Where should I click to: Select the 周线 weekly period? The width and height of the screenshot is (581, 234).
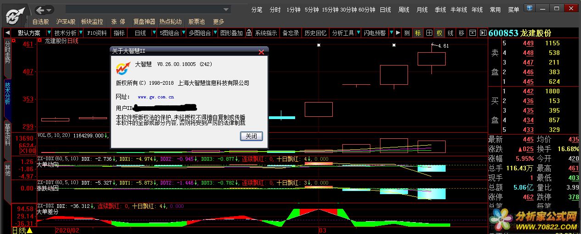tap(404, 10)
